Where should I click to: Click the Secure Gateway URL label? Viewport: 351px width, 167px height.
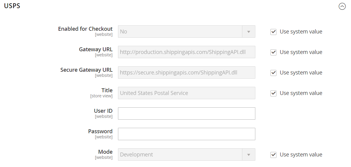click(x=86, y=70)
